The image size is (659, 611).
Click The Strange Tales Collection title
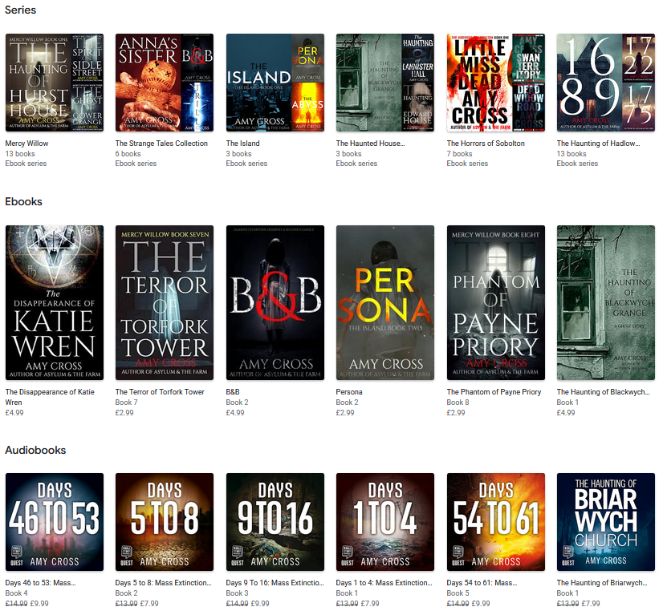[161, 144]
